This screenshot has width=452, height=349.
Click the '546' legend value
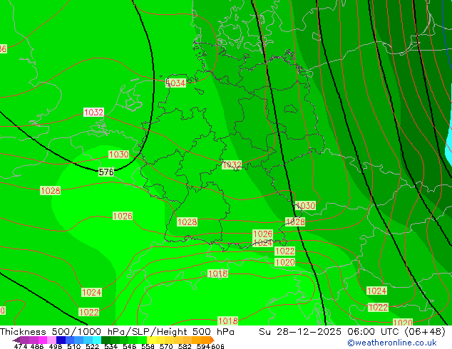click(x=129, y=346)
